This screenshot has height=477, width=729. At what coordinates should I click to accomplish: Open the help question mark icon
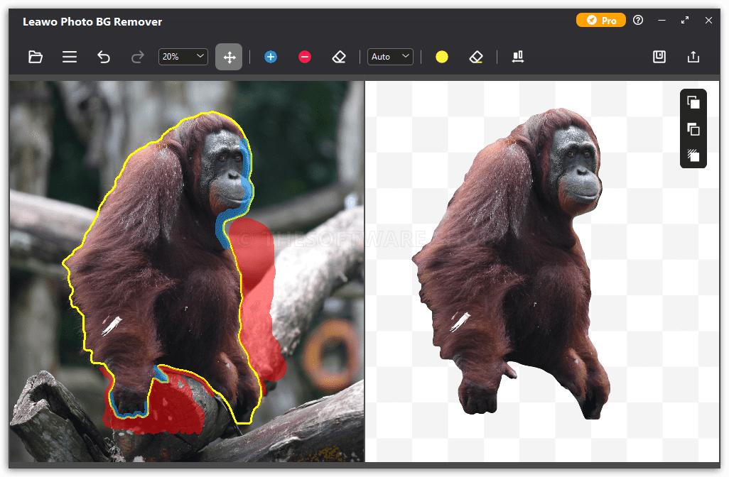[x=638, y=20]
